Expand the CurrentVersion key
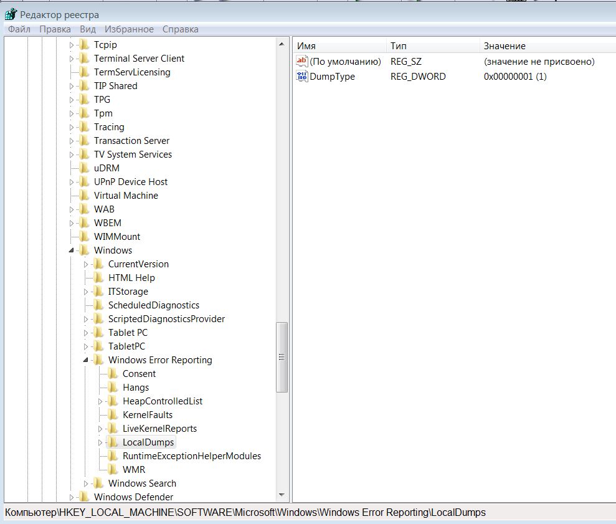 click(86, 265)
